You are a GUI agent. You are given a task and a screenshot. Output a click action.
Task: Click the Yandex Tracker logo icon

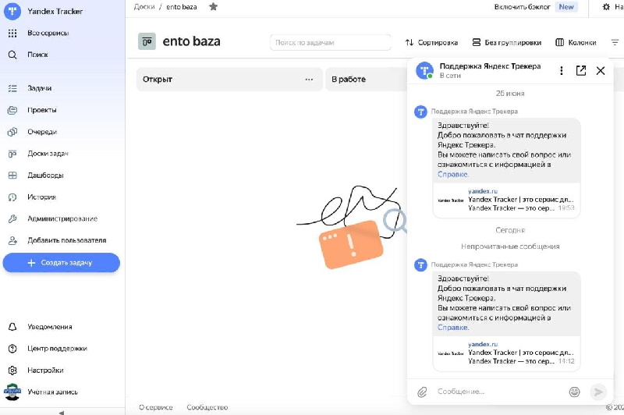tap(13, 12)
